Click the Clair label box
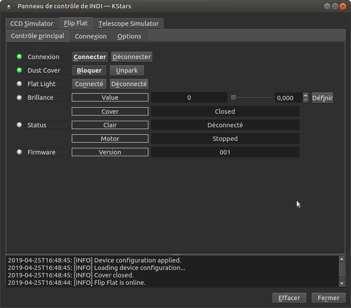This screenshot has width=351, height=308. [x=110, y=125]
